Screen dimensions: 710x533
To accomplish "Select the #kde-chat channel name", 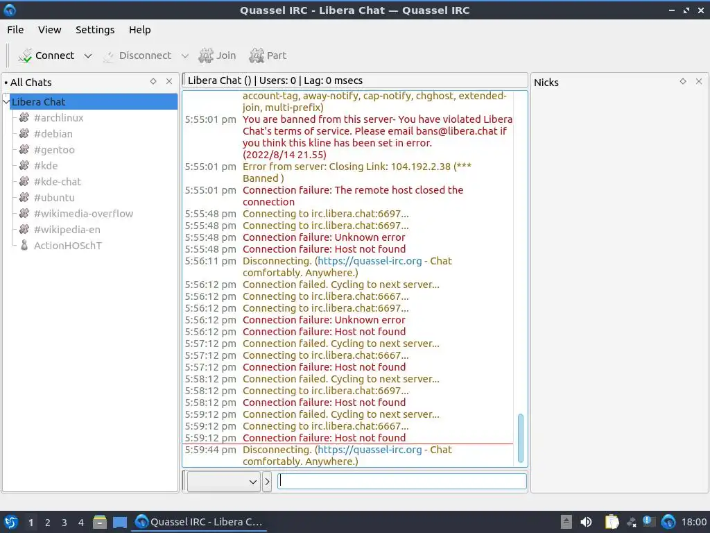I will click(x=58, y=182).
